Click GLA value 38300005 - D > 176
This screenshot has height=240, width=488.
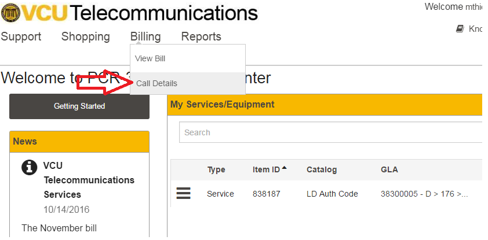tap(424, 194)
